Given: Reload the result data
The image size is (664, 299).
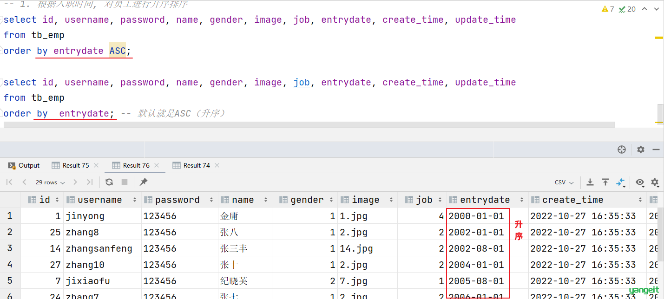Looking at the screenshot, I should coord(109,182).
